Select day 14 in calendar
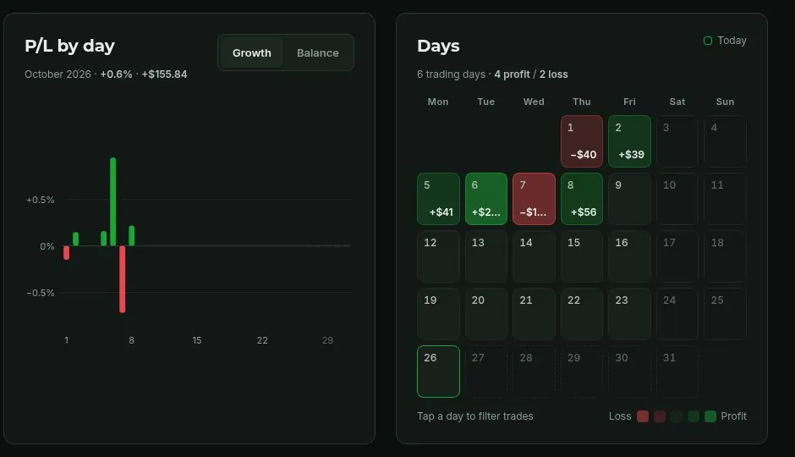The image size is (795, 457). pos(534,256)
